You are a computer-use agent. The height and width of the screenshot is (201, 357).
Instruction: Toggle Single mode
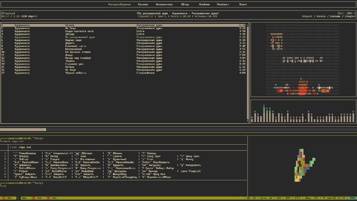click(x=349, y=16)
